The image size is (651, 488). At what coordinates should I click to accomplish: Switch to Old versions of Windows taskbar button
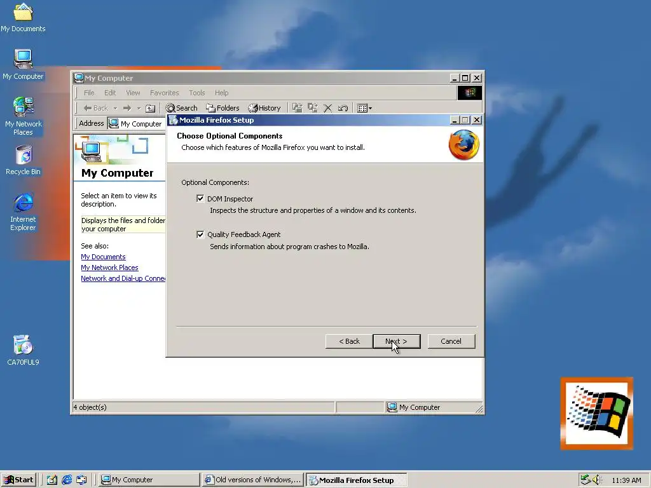point(253,480)
